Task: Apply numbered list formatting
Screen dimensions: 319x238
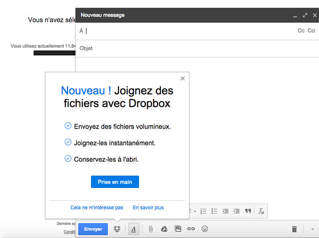Action: pos(203,211)
